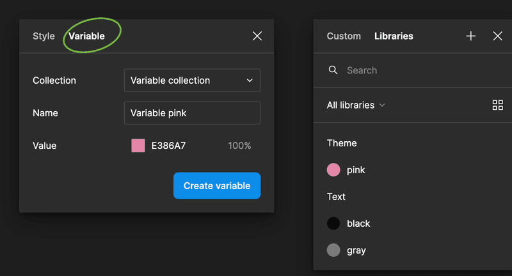Click the pink Value color swatch
The height and width of the screenshot is (276, 512).
[138, 145]
